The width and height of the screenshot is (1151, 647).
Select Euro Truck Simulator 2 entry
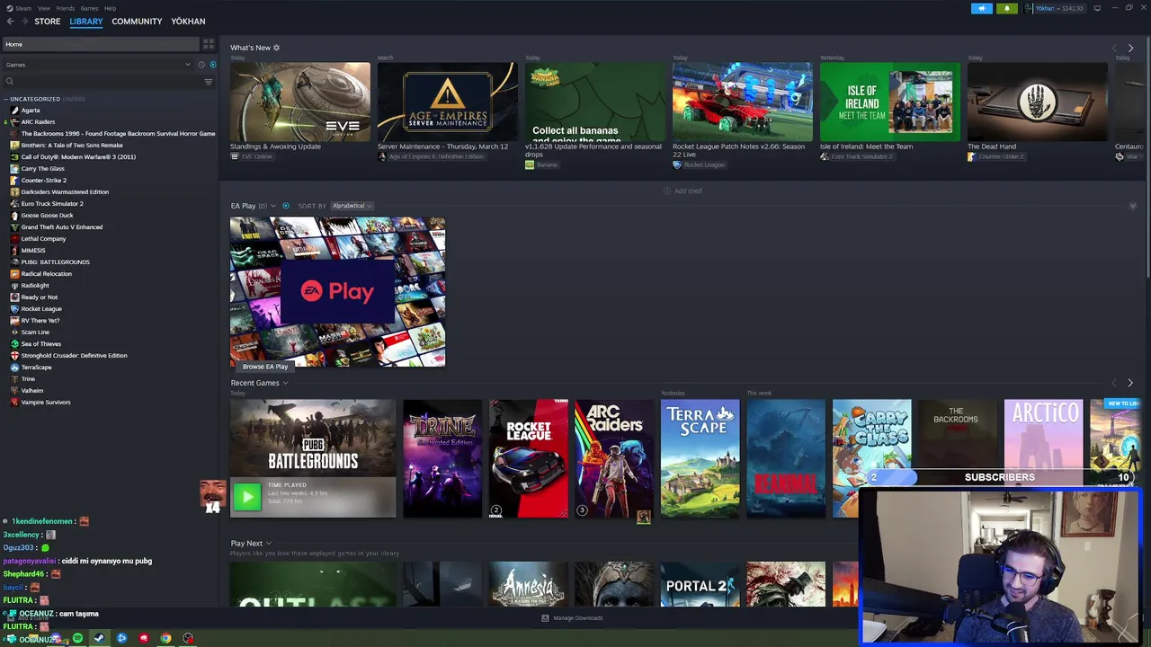[51, 204]
